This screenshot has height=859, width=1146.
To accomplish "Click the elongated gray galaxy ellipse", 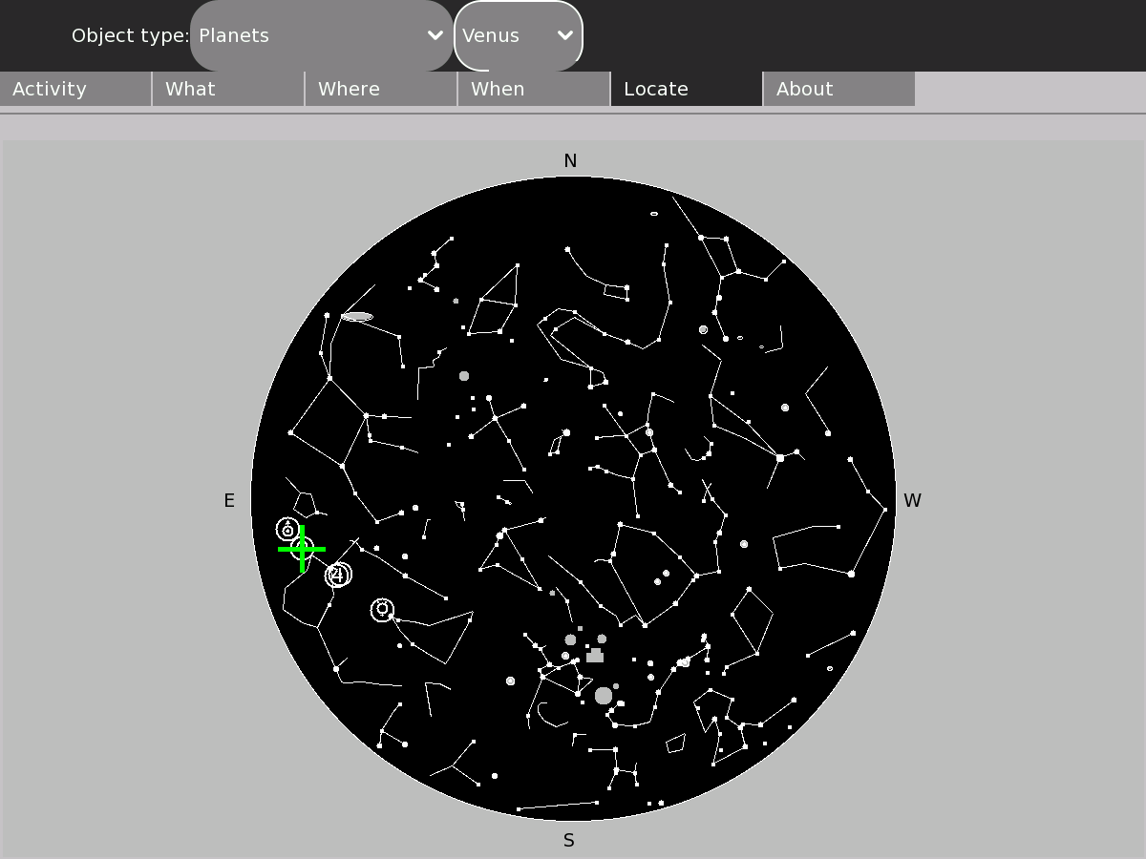I will 357,317.
